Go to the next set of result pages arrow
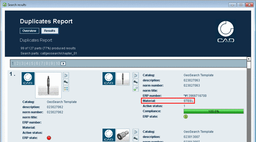Viewport: 256px width, 142px height. (x=63, y=64)
